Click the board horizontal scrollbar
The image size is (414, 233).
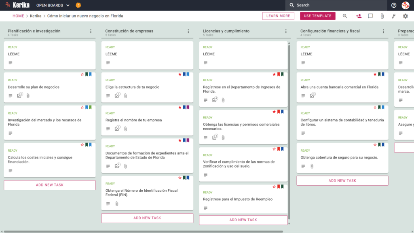pyautogui.click(x=144, y=232)
